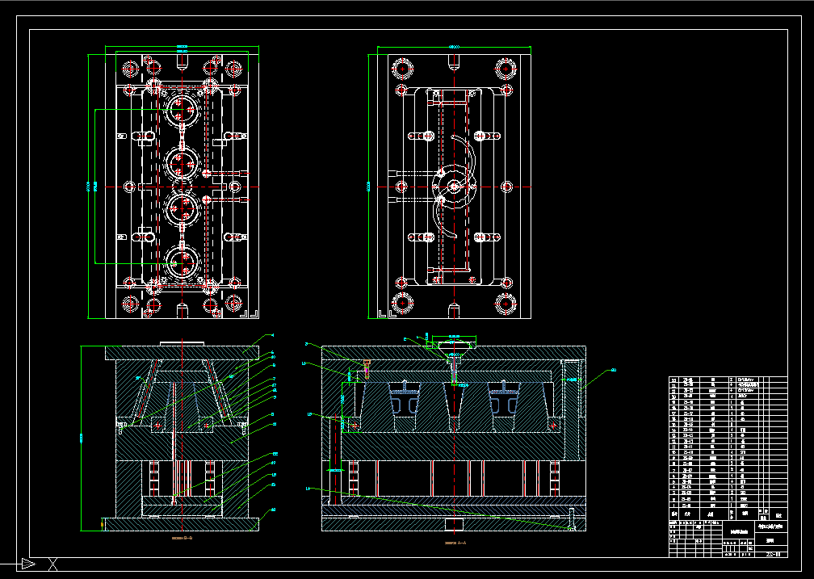Select the bottommost circular cavity in the four-cavity plan view
Screen dimensions: 814x579
pos(183,263)
